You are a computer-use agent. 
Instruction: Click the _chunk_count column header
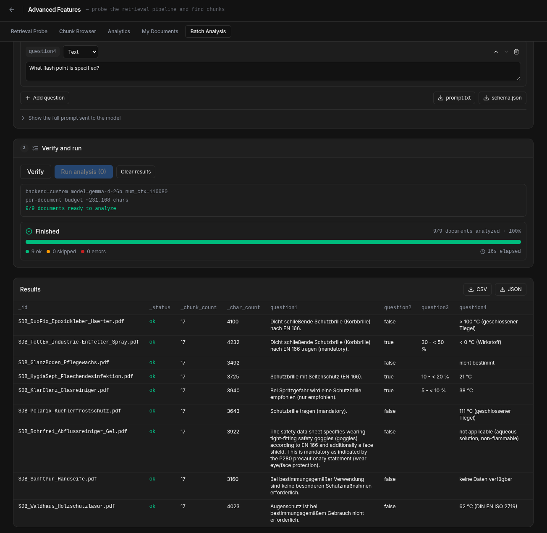(x=199, y=307)
